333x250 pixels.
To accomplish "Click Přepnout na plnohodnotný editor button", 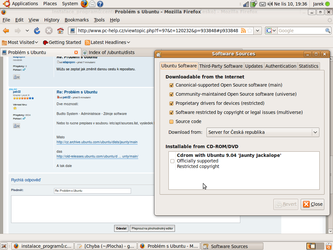I will (152, 229).
